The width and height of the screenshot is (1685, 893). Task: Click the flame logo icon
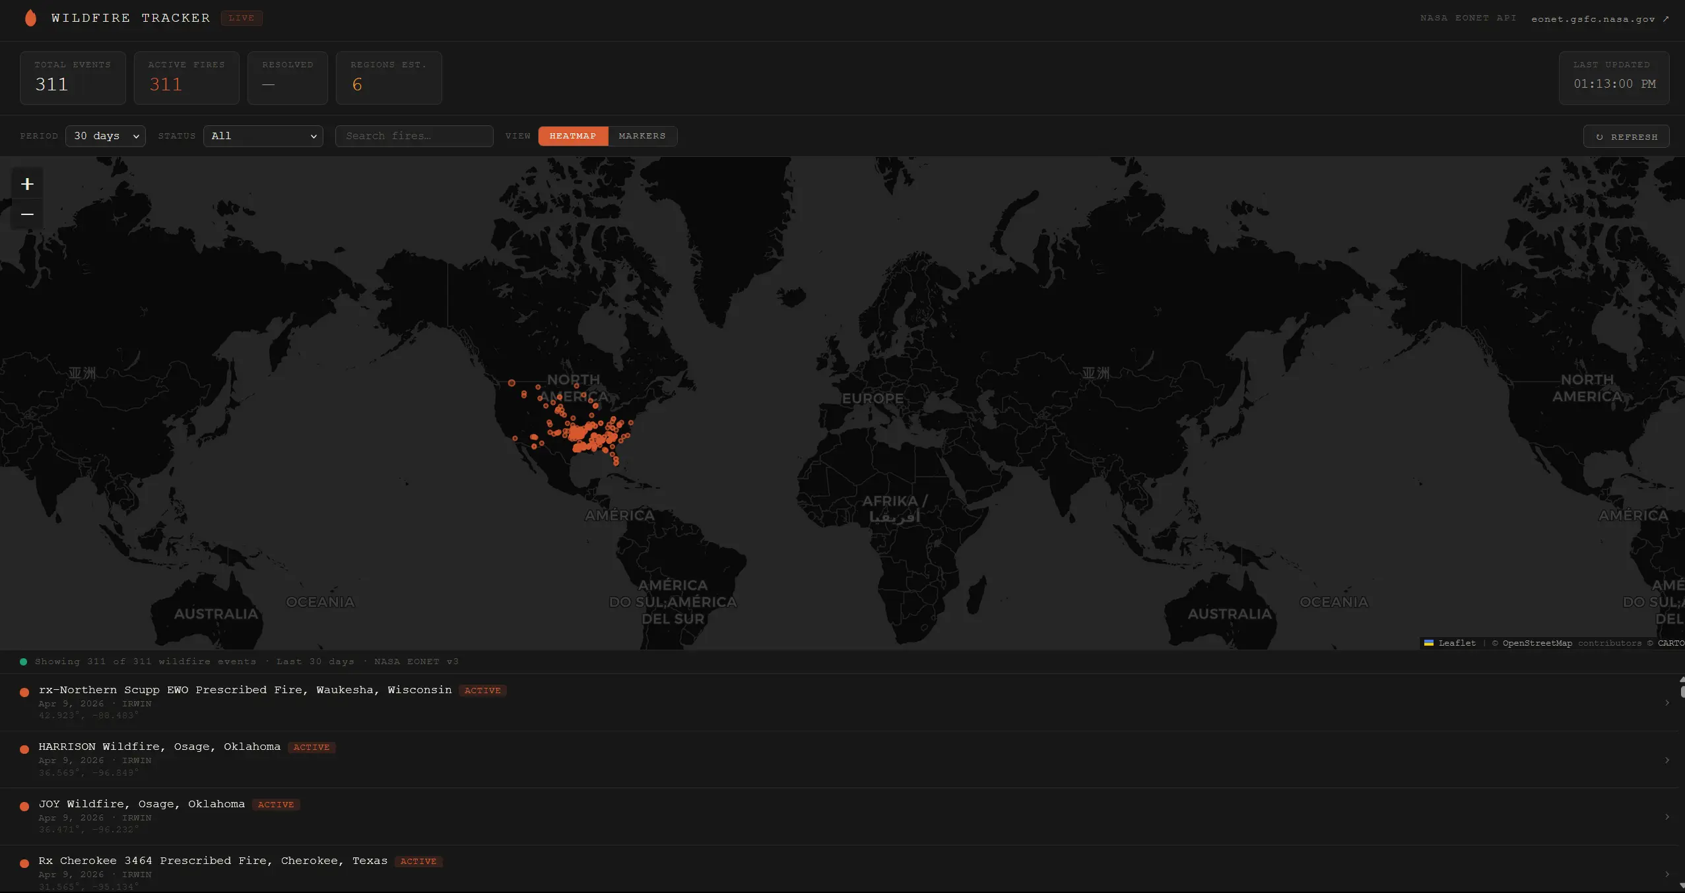30,18
